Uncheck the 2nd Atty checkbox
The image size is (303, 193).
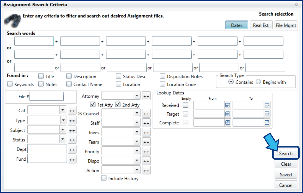click(118, 104)
